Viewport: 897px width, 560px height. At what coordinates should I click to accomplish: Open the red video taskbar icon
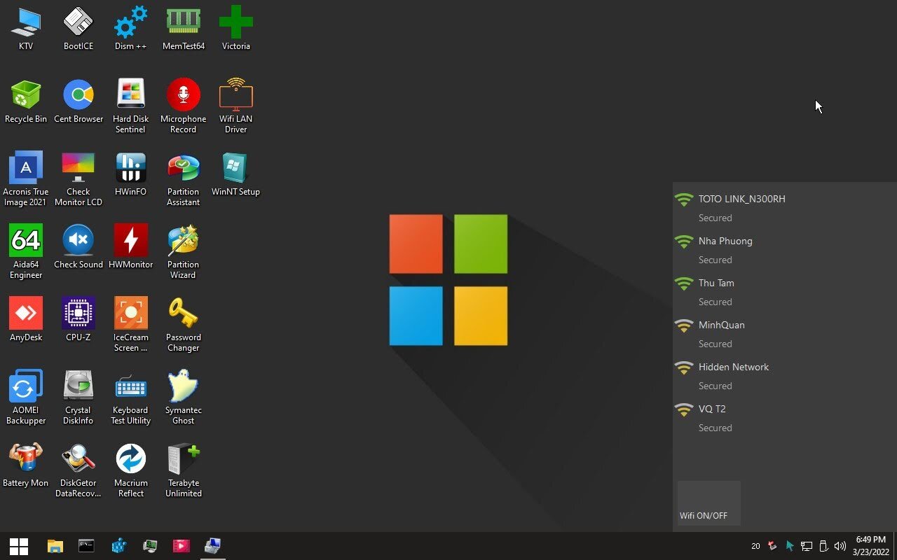[x=182, y=546]
